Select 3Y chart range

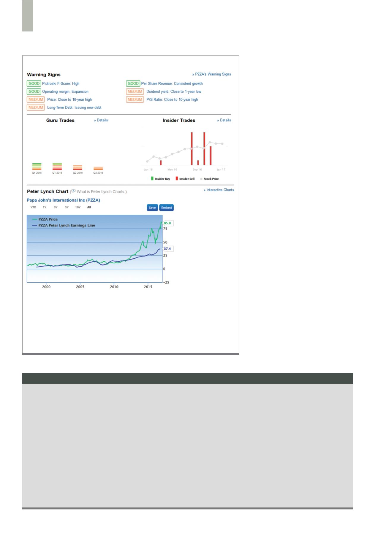pyautogui.click(x=56, y=208)
